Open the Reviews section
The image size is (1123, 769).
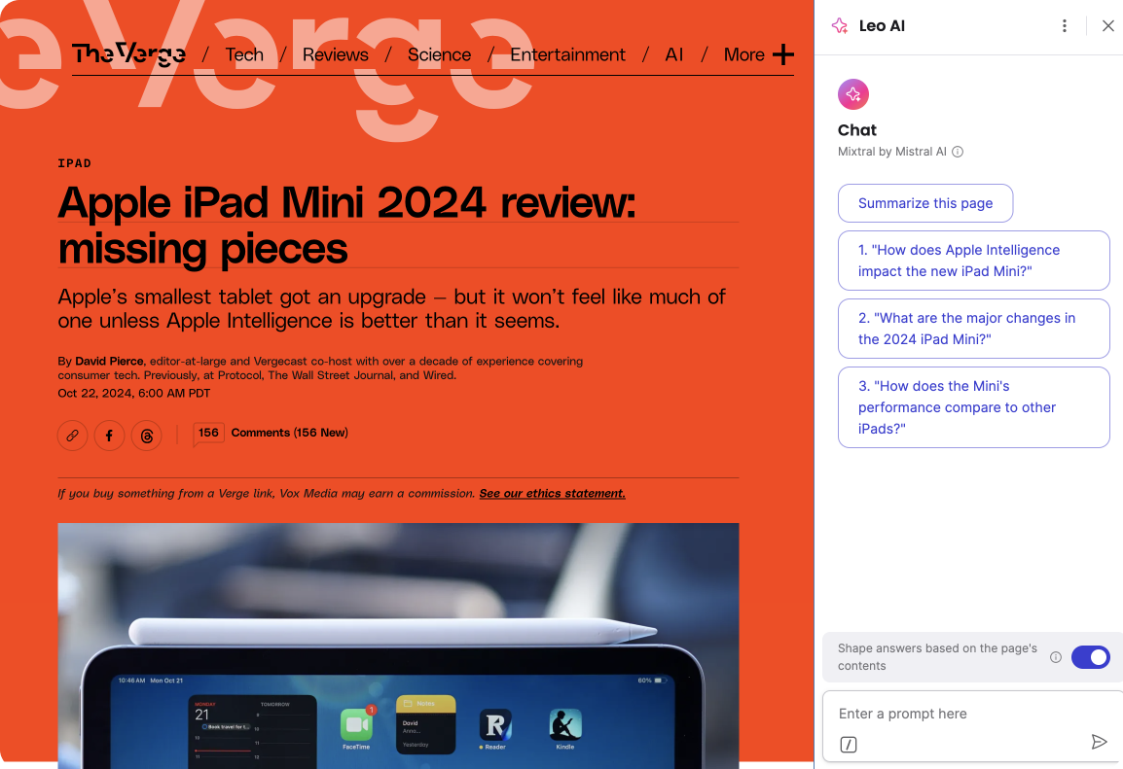[x=335, y=54]
